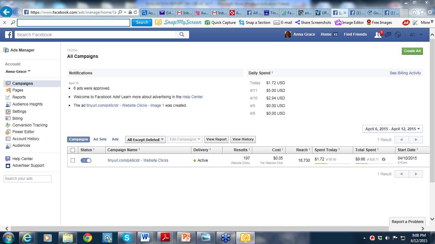Click the SnapMyScreen logo
This screenshot has width=435, height=244.
point(178,22)
